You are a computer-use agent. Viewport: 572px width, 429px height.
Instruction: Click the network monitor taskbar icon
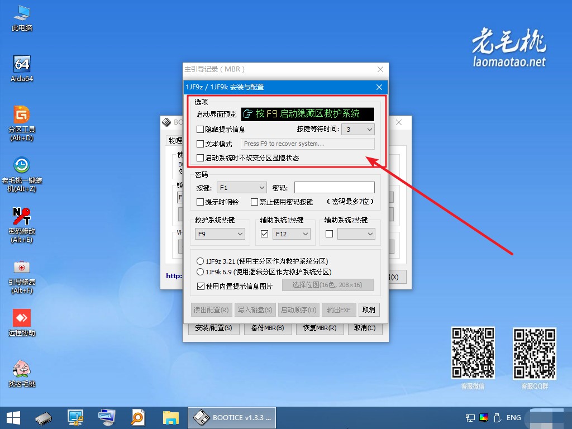(75, 418)
